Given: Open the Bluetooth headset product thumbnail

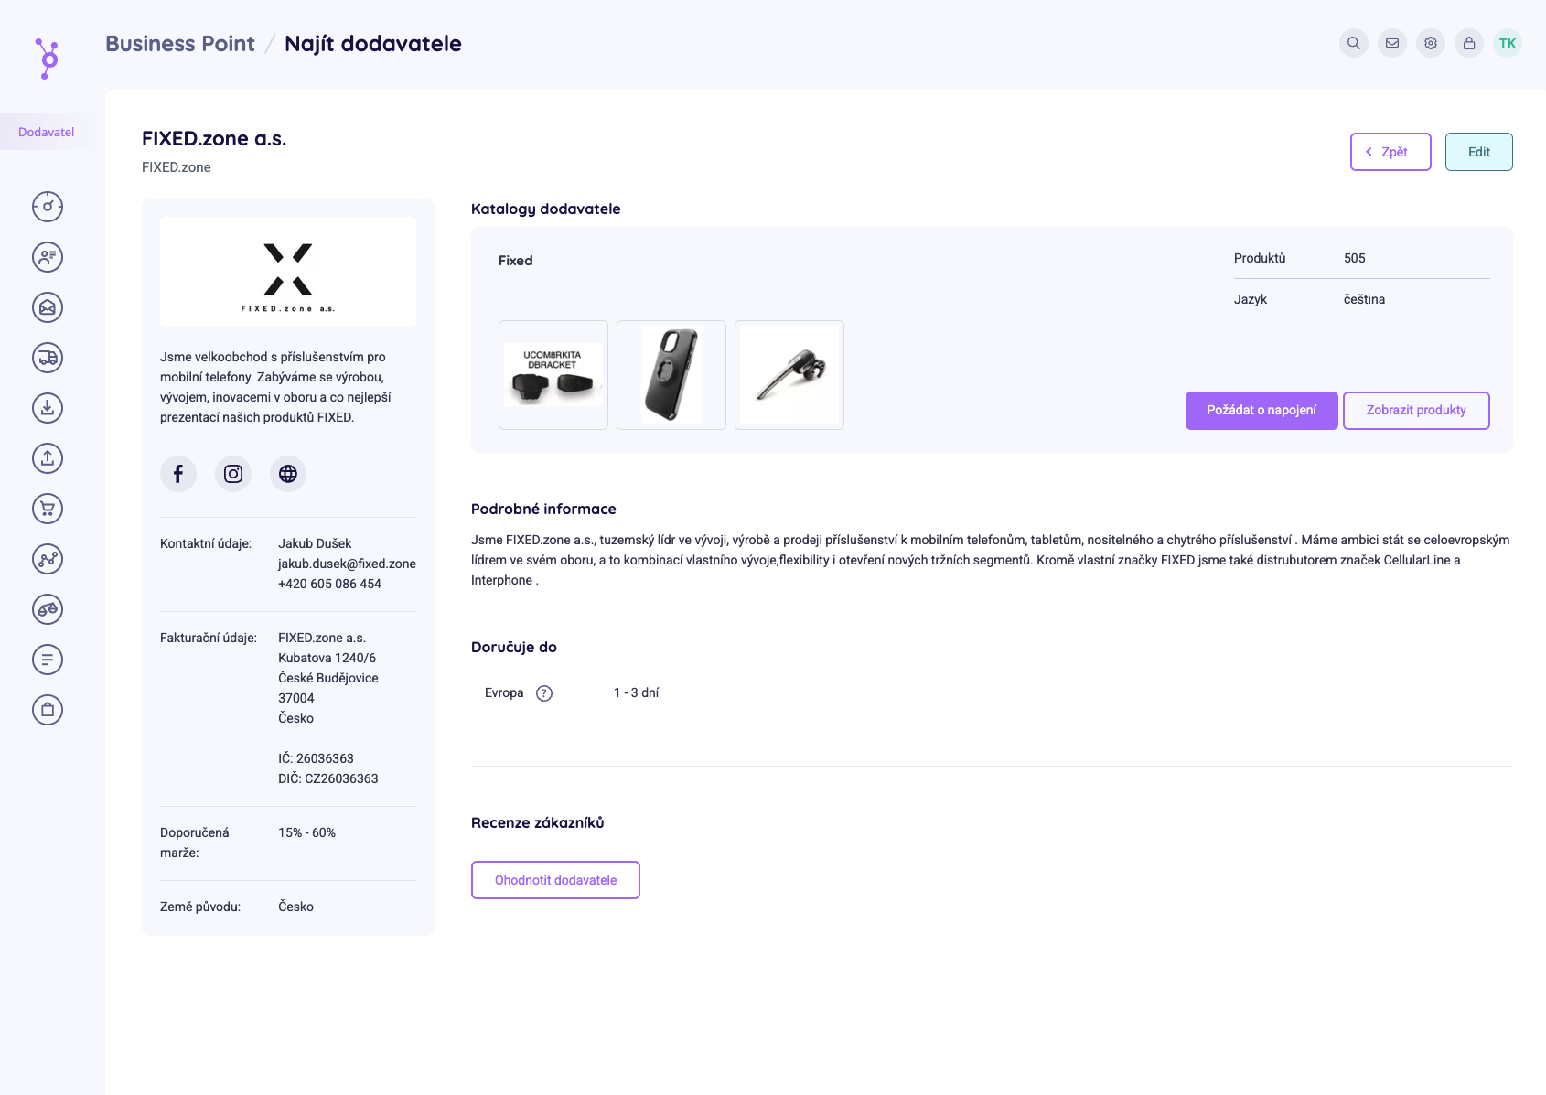Looking at the screenshot, I should 789,375.
